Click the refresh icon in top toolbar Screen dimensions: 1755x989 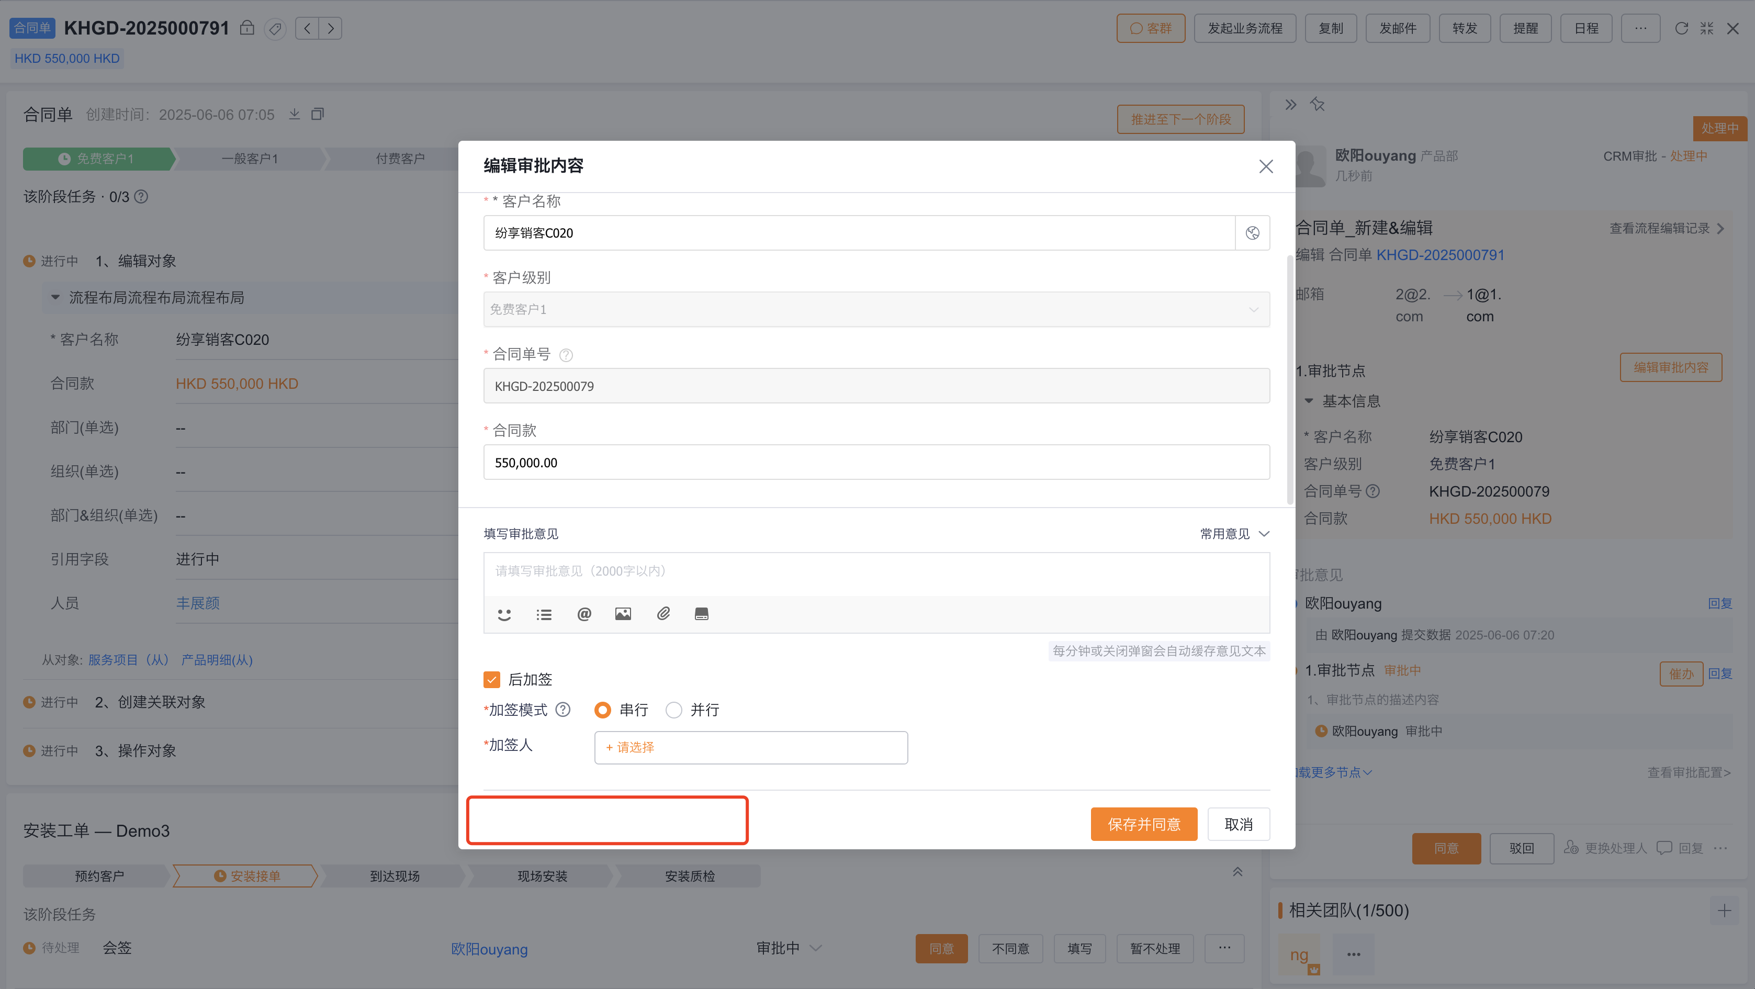click(1681, 28)
